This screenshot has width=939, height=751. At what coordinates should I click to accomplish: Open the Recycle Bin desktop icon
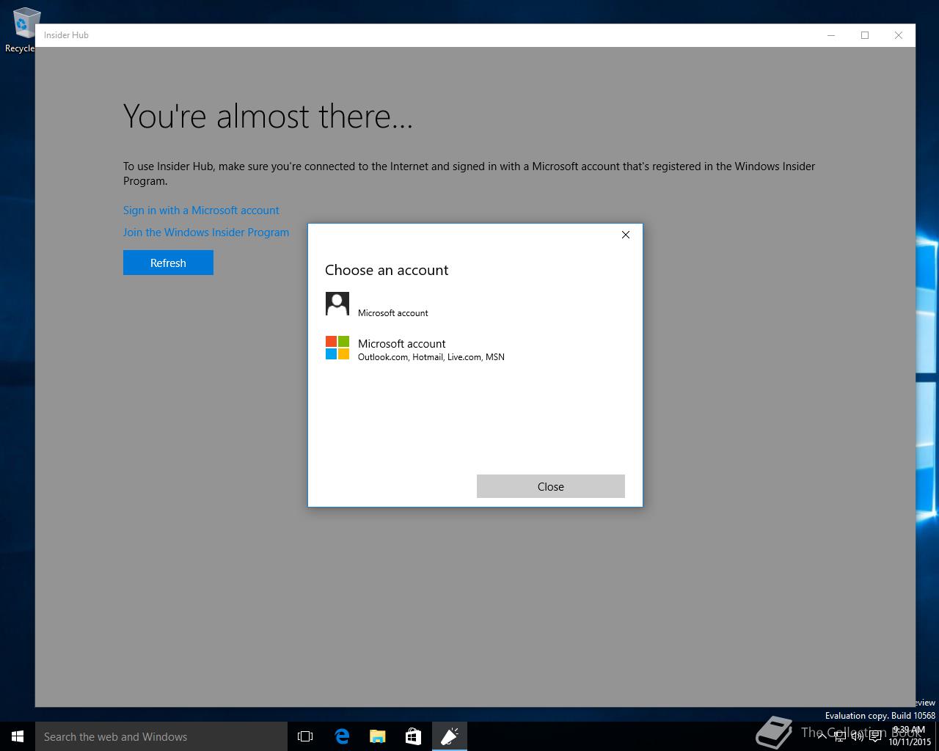point(22,30)
